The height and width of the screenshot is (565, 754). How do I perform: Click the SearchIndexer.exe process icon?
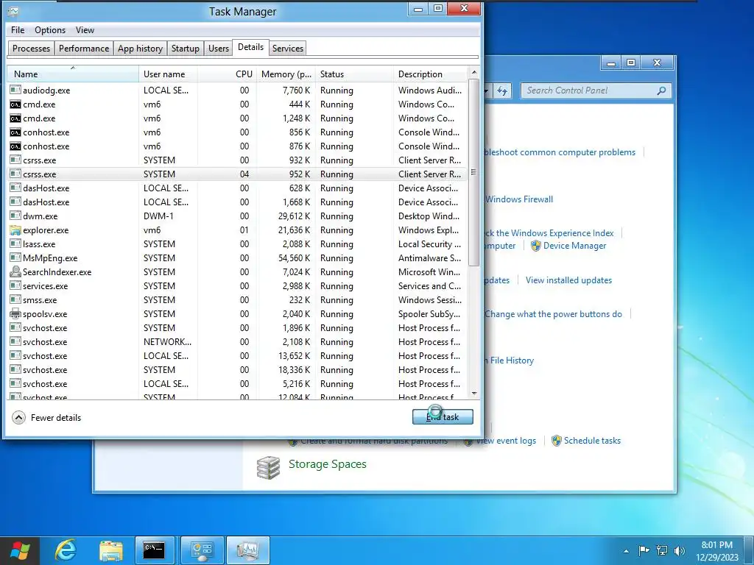pos(15,271)
